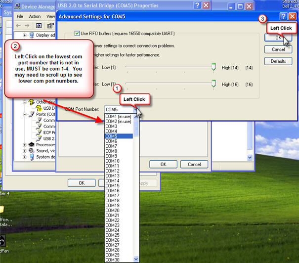The height and width of the screenshot is (263, 299).
Task: Click the System devices computer icon
Action: (32, 157)
